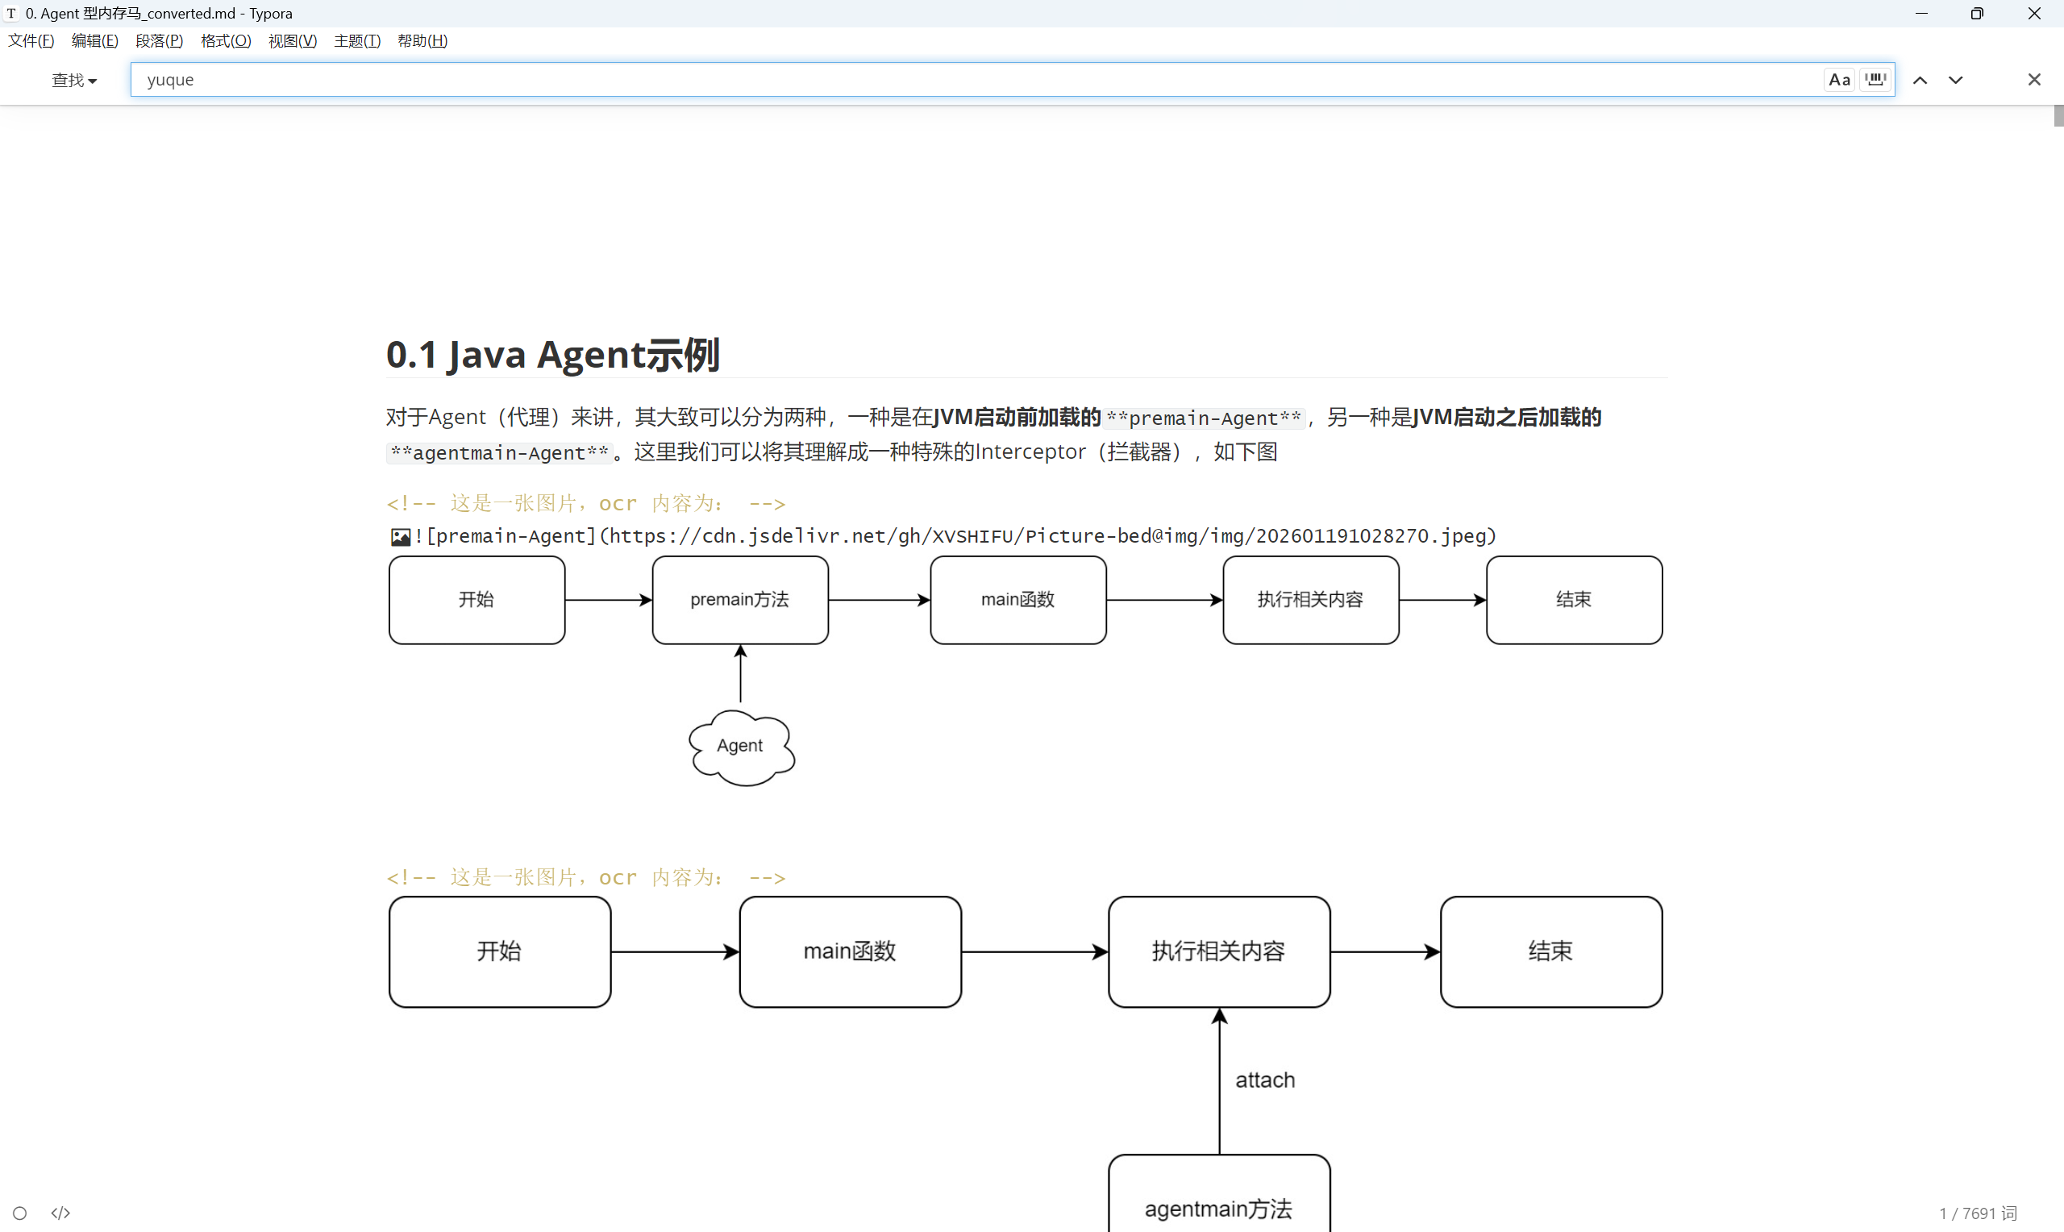Open the 帮助(H) menu
The image size is (2064, 1232).
click(x=422, y=40)
